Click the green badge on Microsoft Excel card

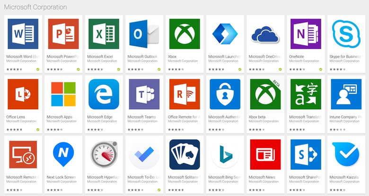tap(119, 69)
